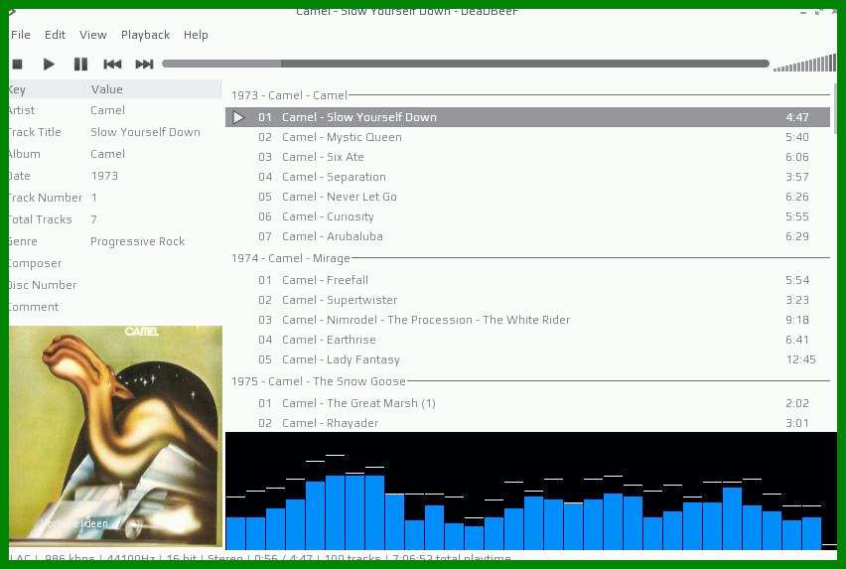Image resolution: width=846 pixels, height=569 pixels.
Task: Click the Value column header
Action: [154, 89]
